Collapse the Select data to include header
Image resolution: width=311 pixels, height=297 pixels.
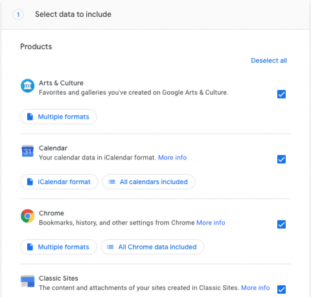point(155,15)
